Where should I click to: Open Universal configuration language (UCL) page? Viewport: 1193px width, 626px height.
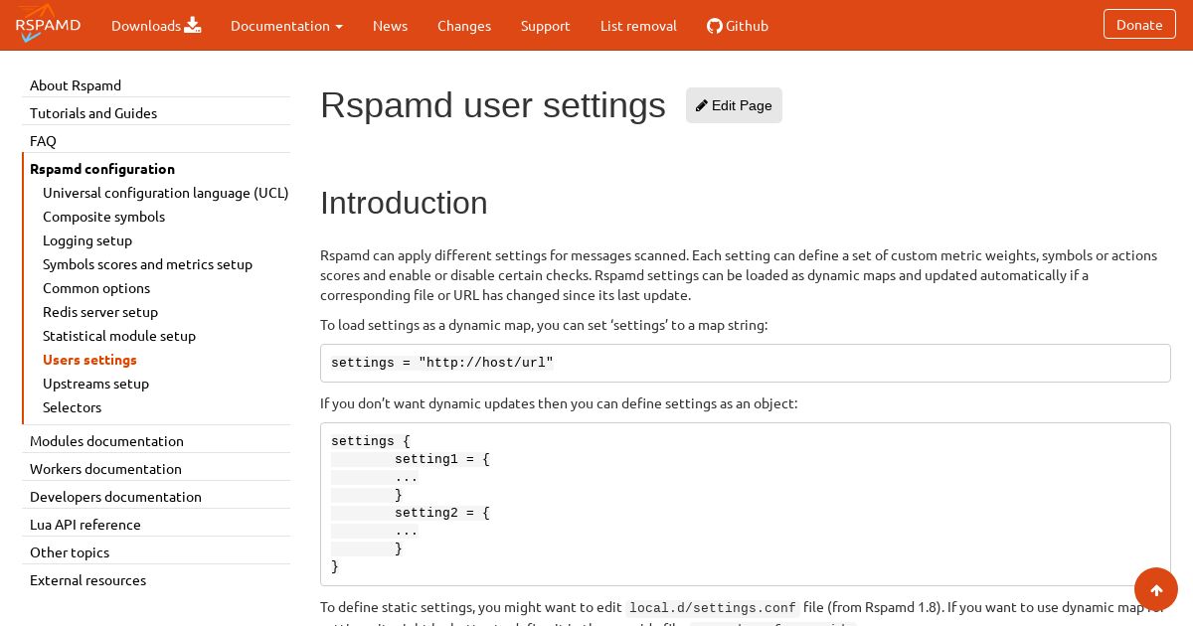[x=166, y=193]
